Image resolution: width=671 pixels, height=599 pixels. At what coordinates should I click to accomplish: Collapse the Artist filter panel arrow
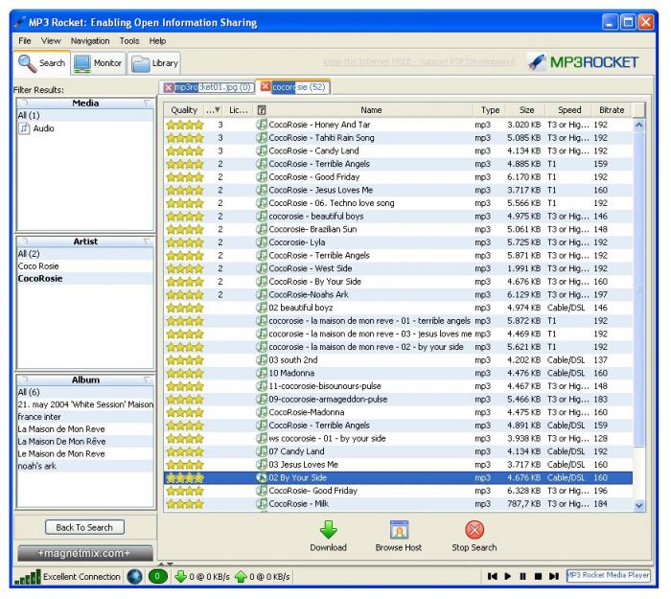click(147, 242)
